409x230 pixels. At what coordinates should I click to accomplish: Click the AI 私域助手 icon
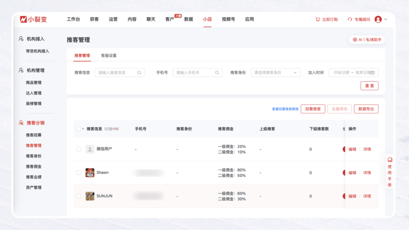(x=355, y=40)
